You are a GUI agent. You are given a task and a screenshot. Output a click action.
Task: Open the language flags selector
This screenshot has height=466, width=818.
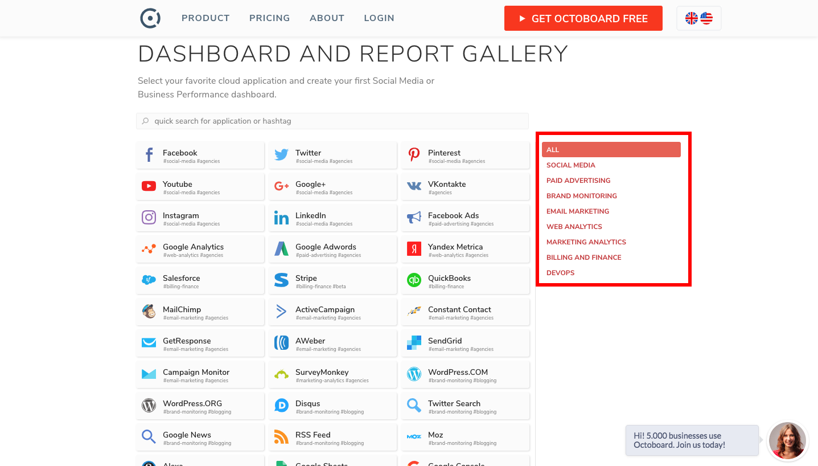coord(699,18)
